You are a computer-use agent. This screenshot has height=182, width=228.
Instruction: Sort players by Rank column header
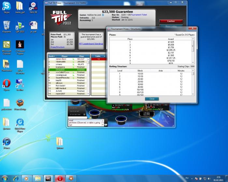click(51, 56)
